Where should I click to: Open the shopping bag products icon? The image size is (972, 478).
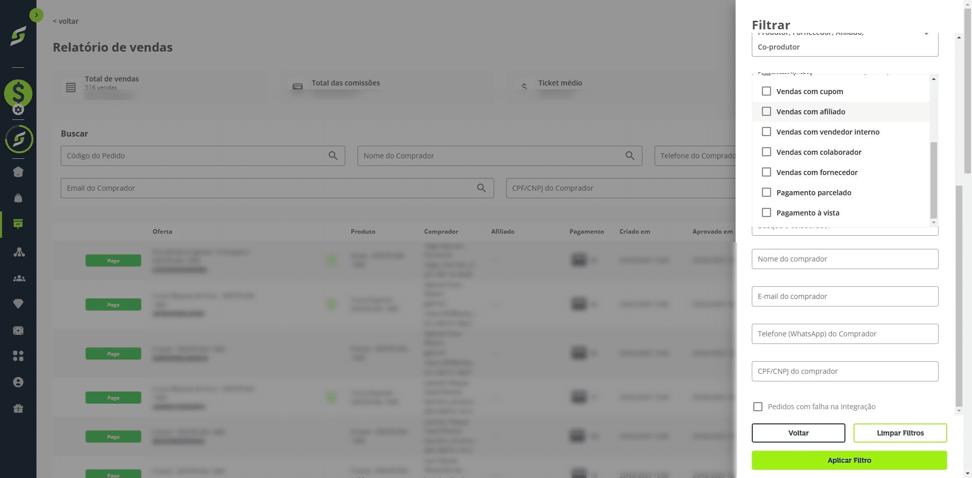[18, 198]
